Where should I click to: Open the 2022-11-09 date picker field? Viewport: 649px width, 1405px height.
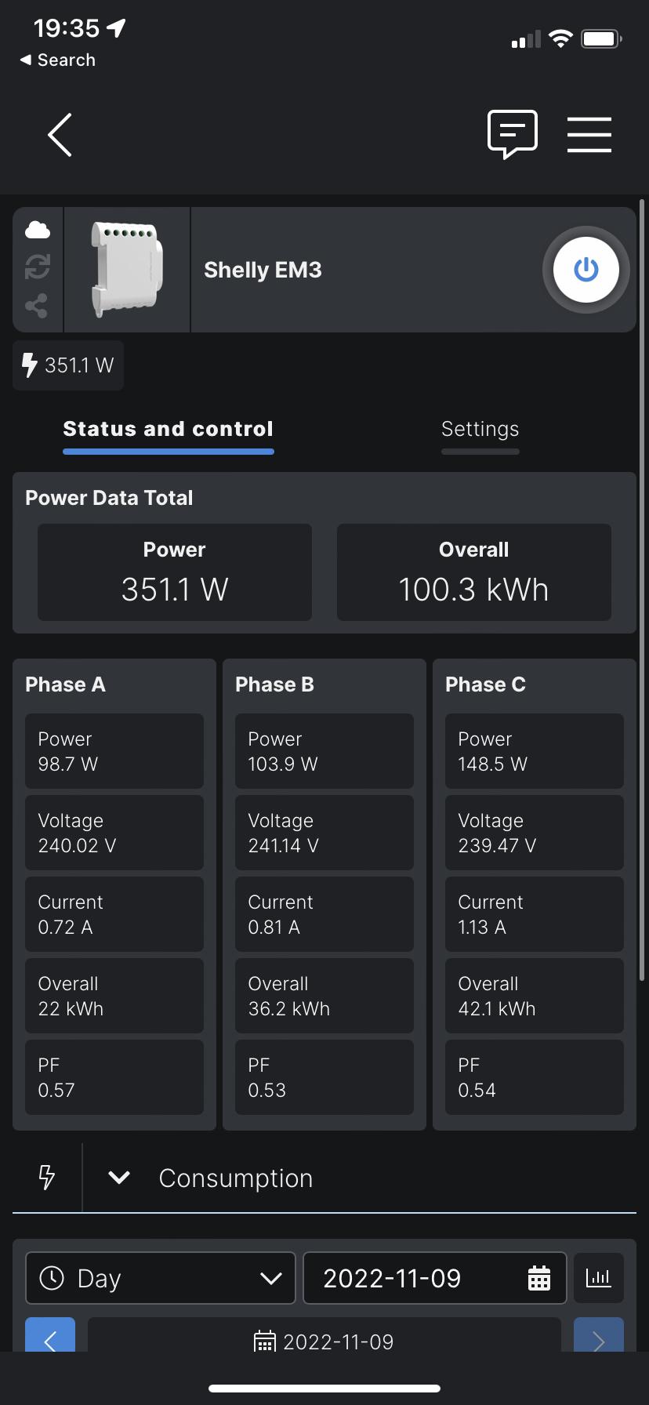(434, 1278)
